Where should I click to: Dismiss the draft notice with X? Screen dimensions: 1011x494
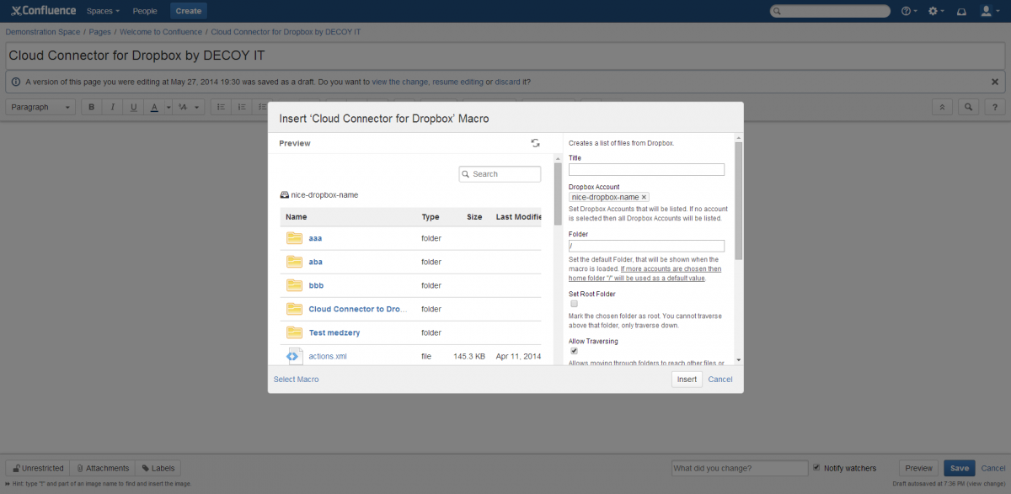pos(995,82)
